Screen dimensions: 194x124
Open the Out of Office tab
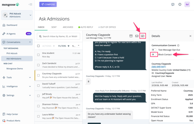click(x=107, y=27)
